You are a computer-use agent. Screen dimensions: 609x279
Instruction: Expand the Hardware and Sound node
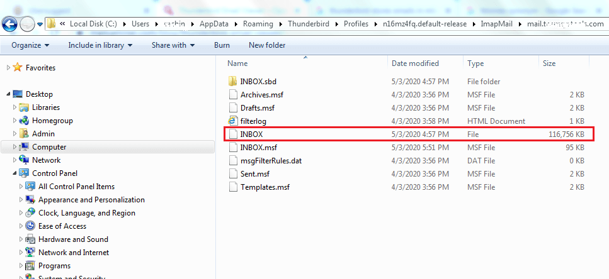coord(21,239)
